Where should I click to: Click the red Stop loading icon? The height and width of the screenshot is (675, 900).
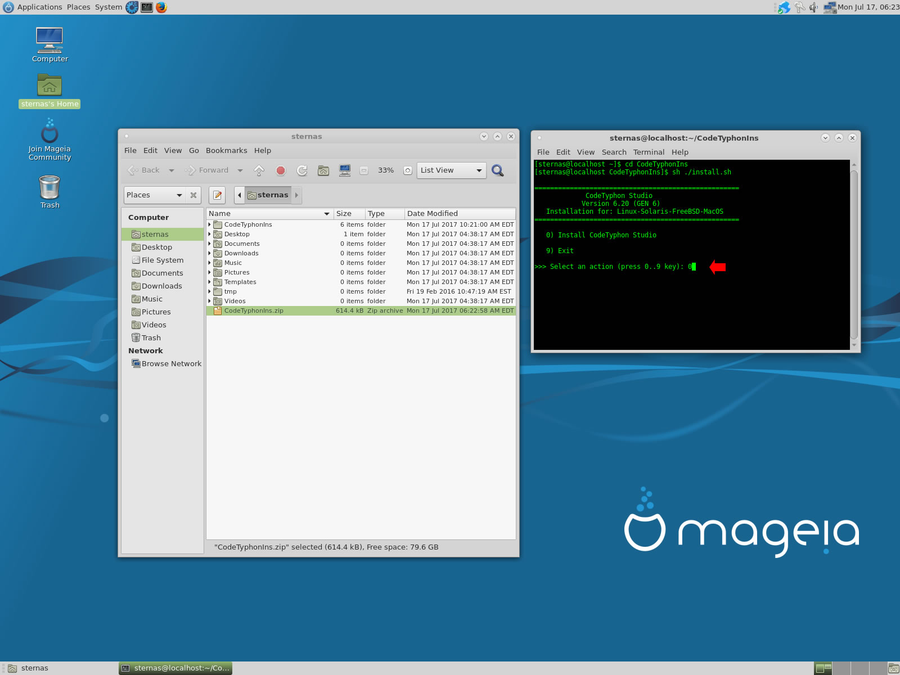(281, 170)
